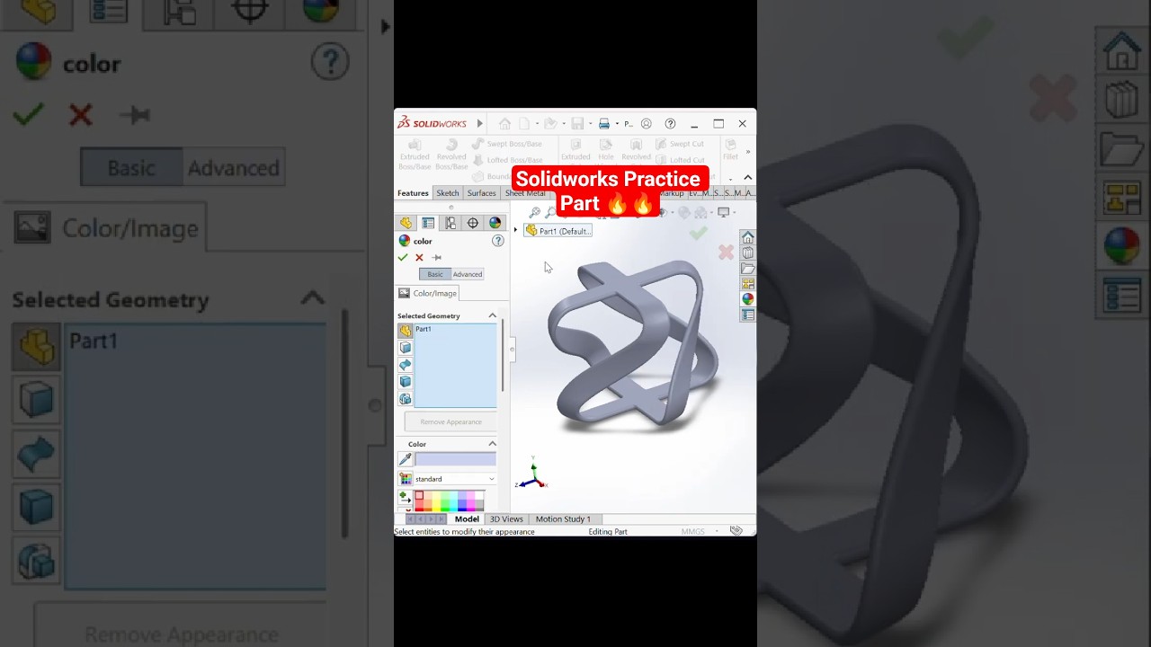
Task: Switch to the 3D Views tab
Action: (x=506, y=519)
